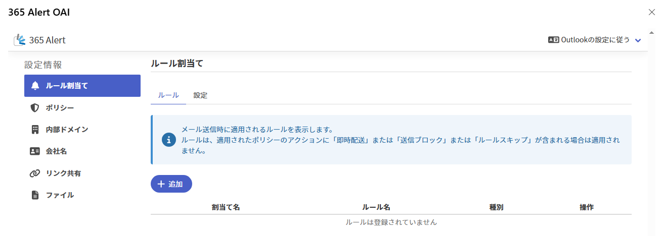Viewport: 663px width, 236px height.
Task: Switch to the 設定 tab
Action: [200, 95]
